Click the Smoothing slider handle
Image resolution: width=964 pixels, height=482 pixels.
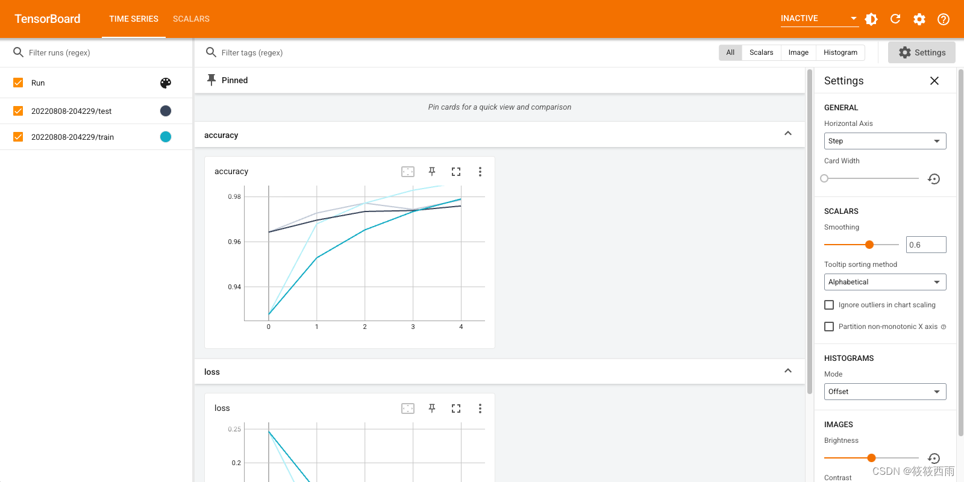pos(869,245)
